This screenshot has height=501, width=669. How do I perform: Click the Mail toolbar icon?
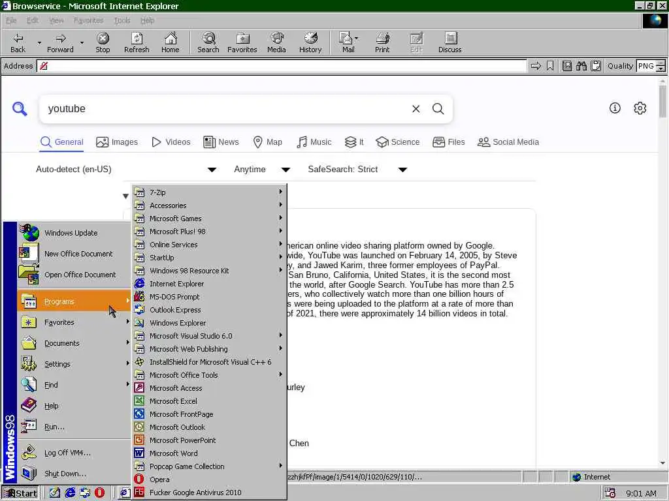(x=348, y=42)
